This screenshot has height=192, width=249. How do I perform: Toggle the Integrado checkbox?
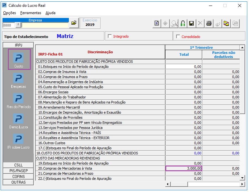tap(110, 36)
